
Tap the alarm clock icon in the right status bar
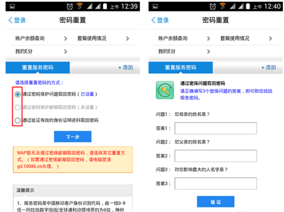212,7
